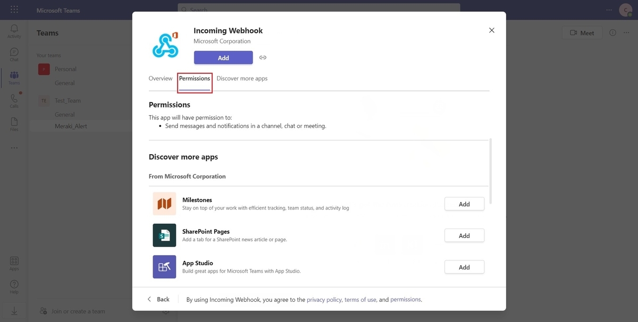Close the Incoming Webhook dialog

492,30
